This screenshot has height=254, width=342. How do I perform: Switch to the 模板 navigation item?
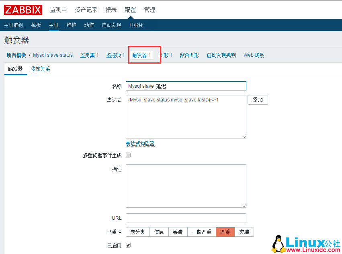36,25
